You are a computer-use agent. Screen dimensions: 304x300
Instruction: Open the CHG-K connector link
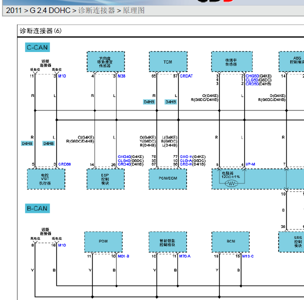186,156
